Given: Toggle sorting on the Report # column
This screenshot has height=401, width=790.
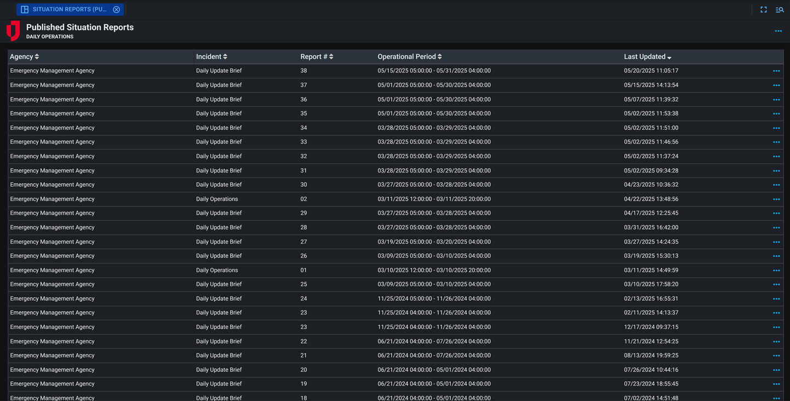Looking at the screenshot, I should (x=333, y=56).
